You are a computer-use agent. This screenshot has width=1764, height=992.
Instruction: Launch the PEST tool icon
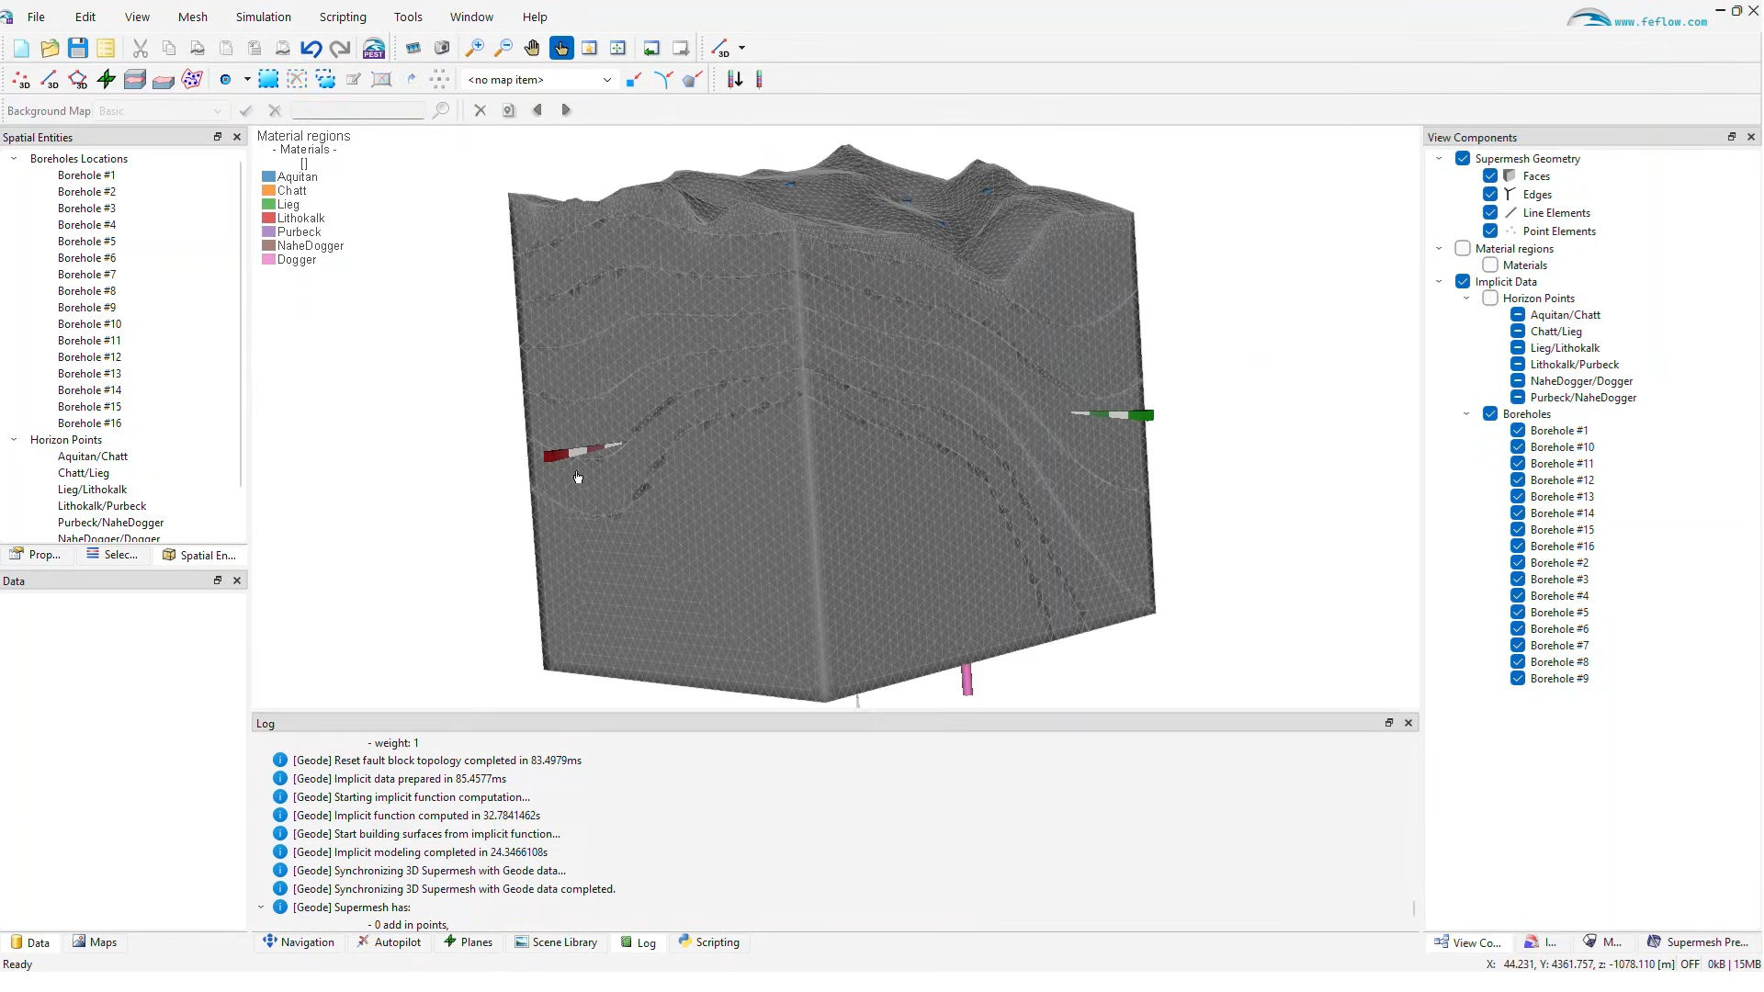tap(374, 49)
